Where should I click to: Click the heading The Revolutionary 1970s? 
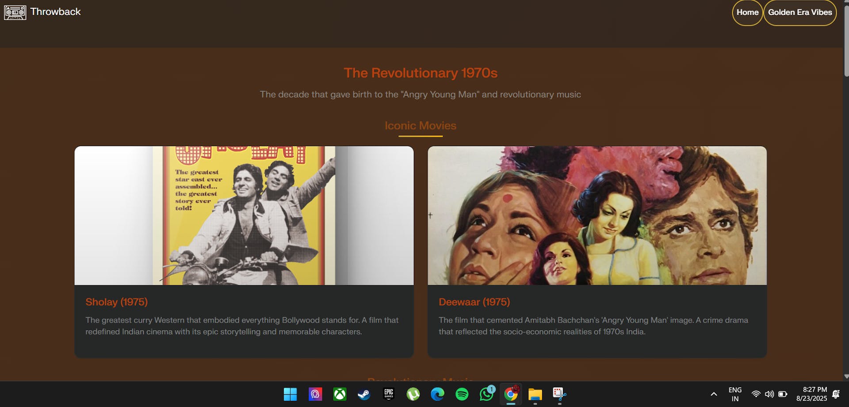pyautogui.click(x=421, y=73)
